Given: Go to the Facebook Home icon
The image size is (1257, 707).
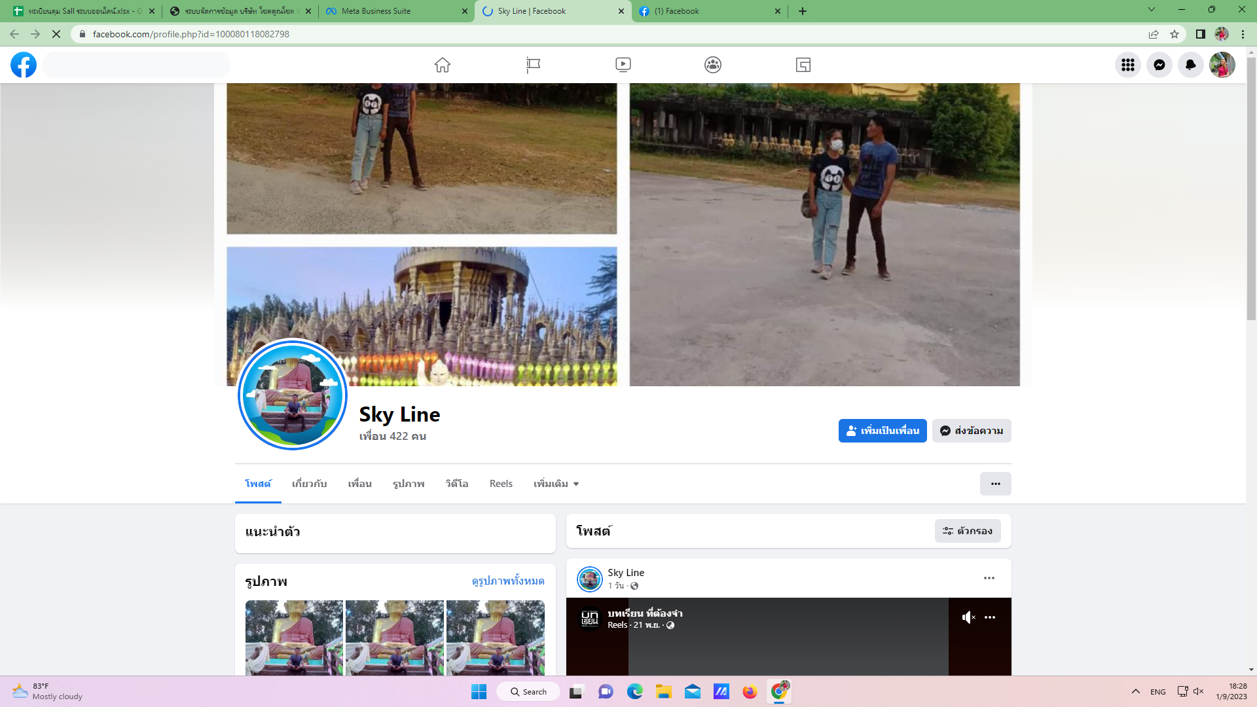Looking at the screenshot, I should [x=443, y=65].
